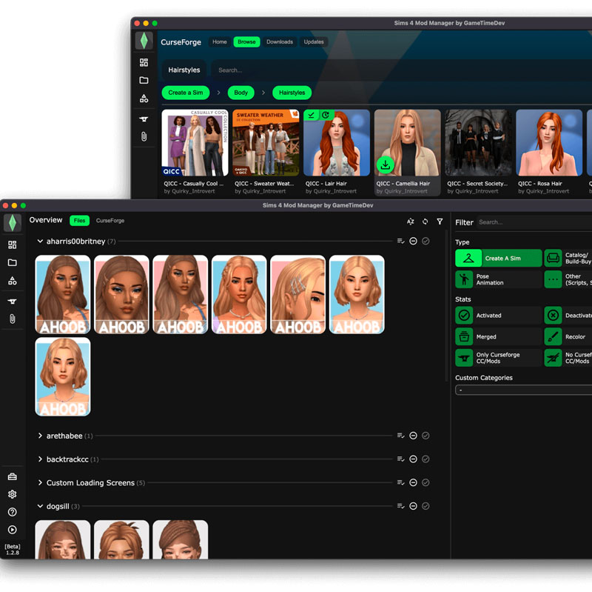
Task: Click the search field in the CurseForge browse window
Action: point(401,70)
